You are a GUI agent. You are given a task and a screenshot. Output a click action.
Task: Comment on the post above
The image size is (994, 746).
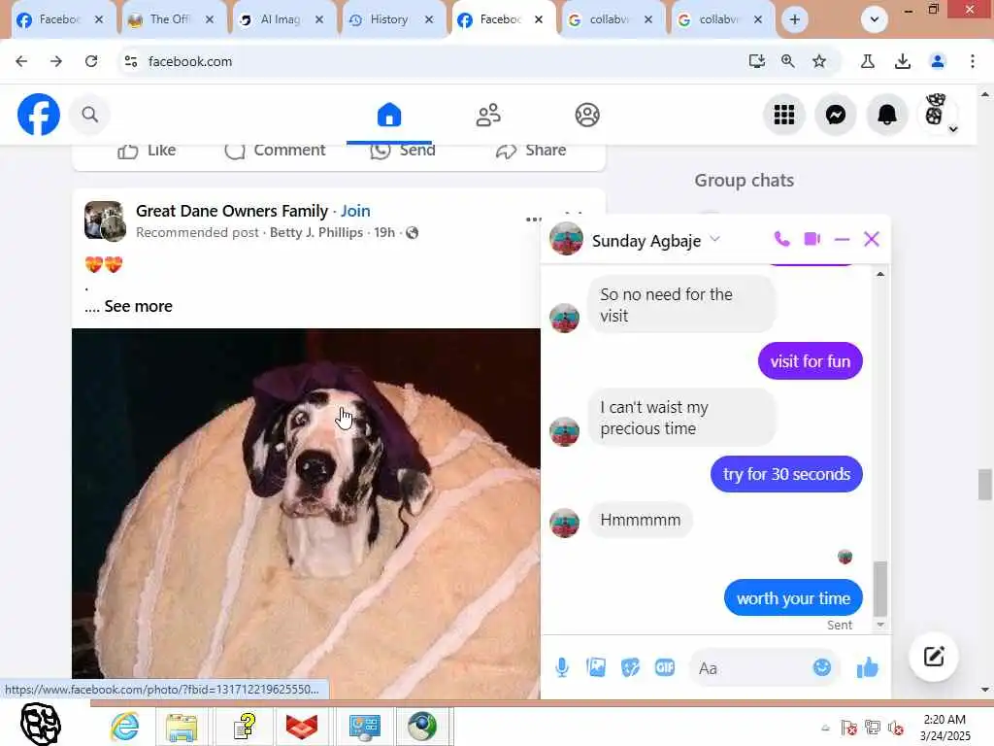[275, 151]
